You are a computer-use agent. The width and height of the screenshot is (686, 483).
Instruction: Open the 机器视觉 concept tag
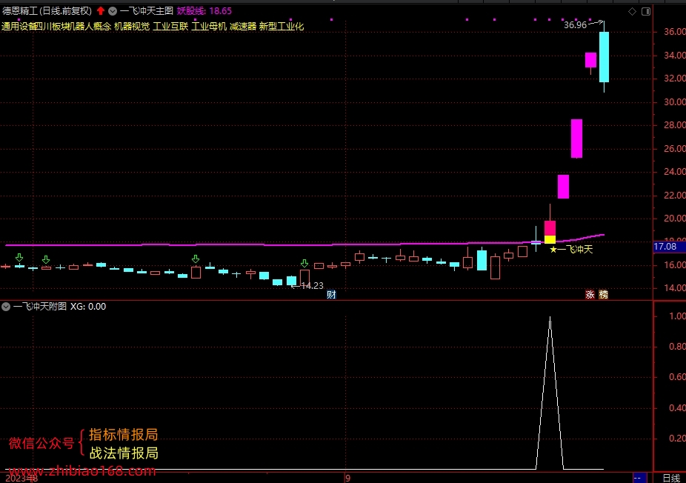tap(132, 26)
